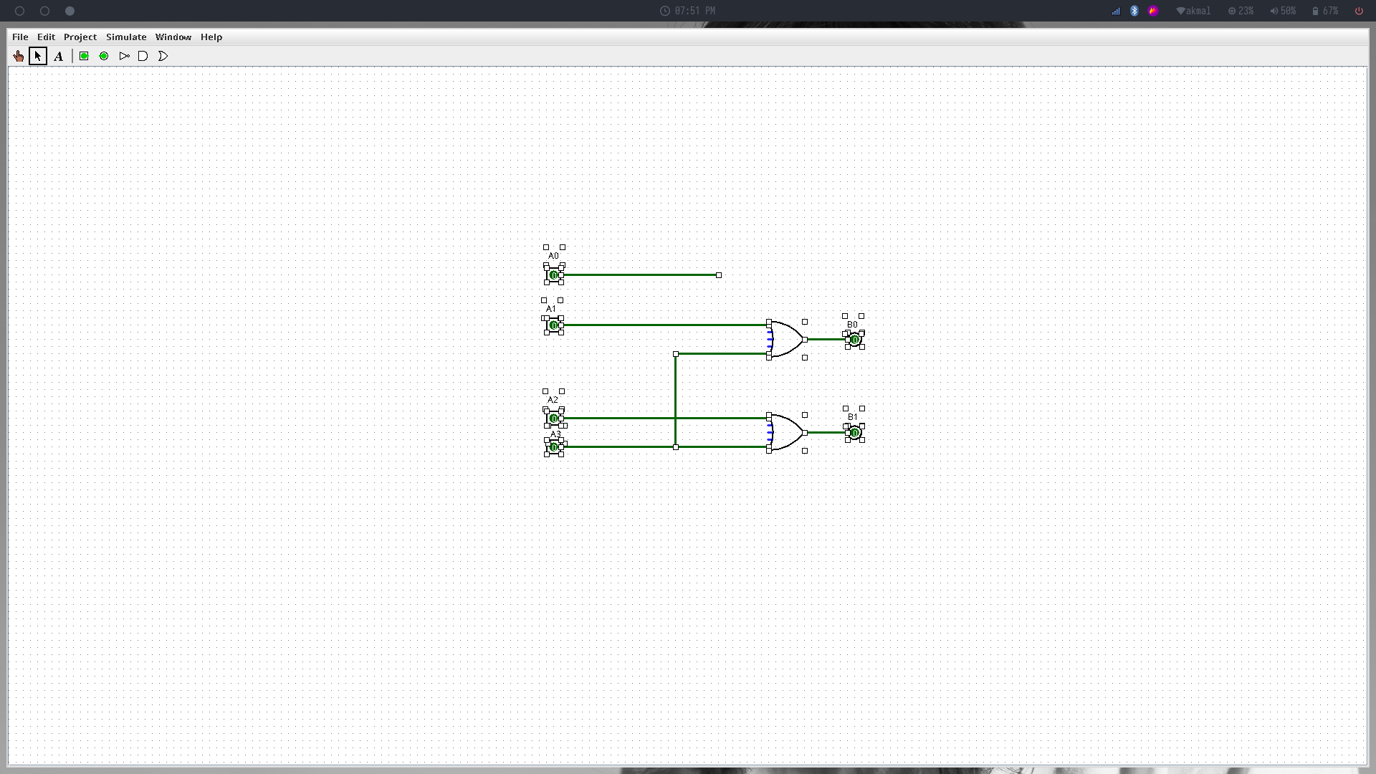Viewport: 1376px width, 774px height.
Task: Click the volume 50% indicator
Action: (x=1283, y=11)
